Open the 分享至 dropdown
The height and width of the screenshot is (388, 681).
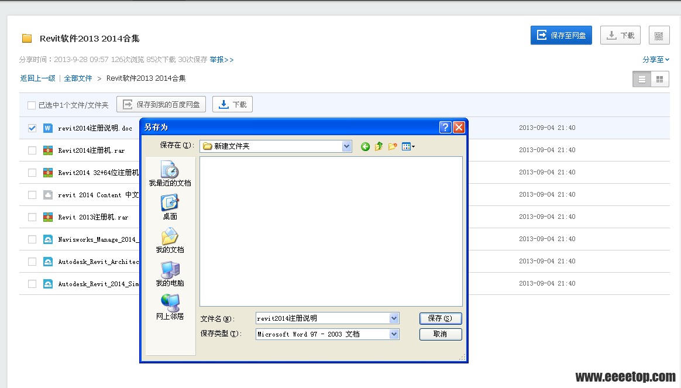656,60
